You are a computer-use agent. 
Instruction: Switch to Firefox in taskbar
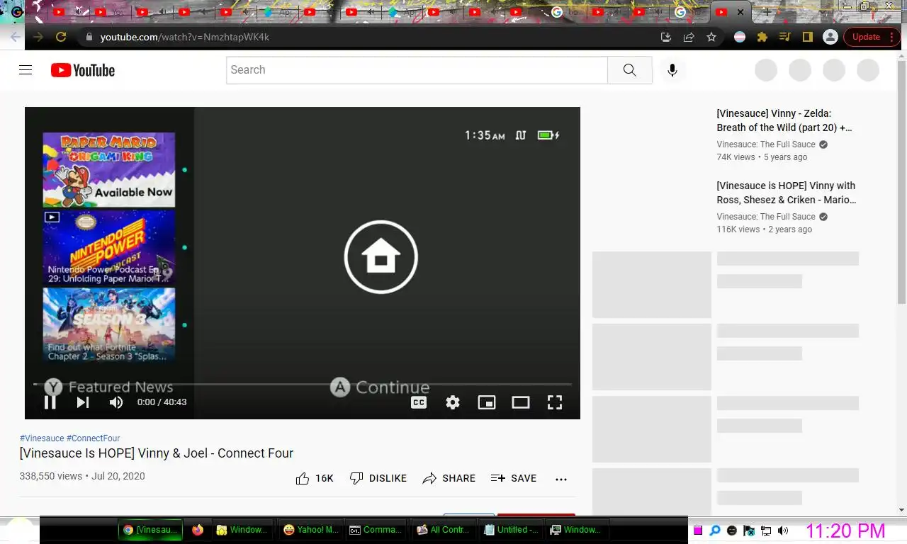click(x=197, y=530)
